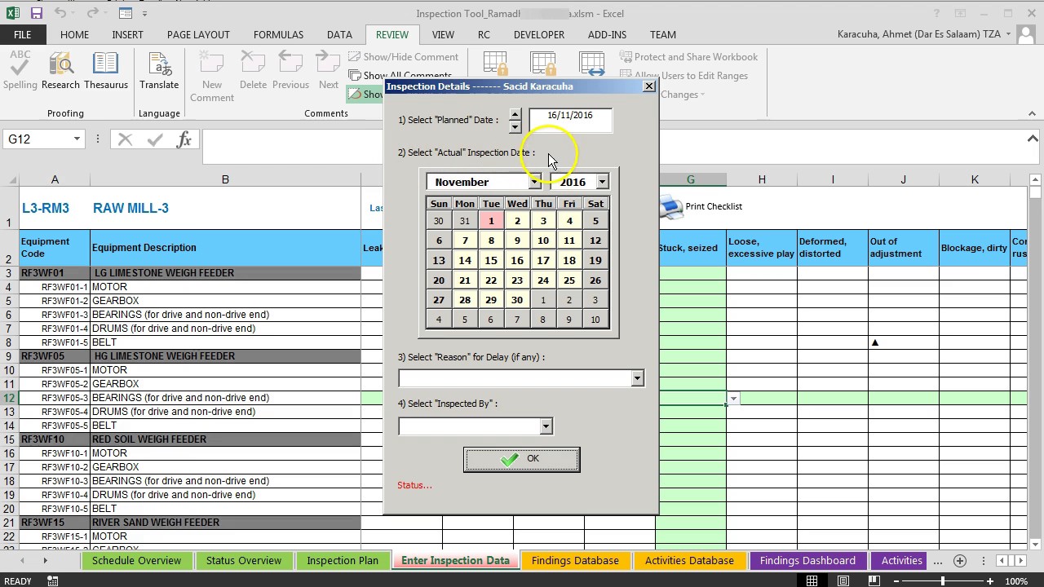1044x587 pixels.
Task: Open the month dropdown showing November
Action: (x=534, y=182)
